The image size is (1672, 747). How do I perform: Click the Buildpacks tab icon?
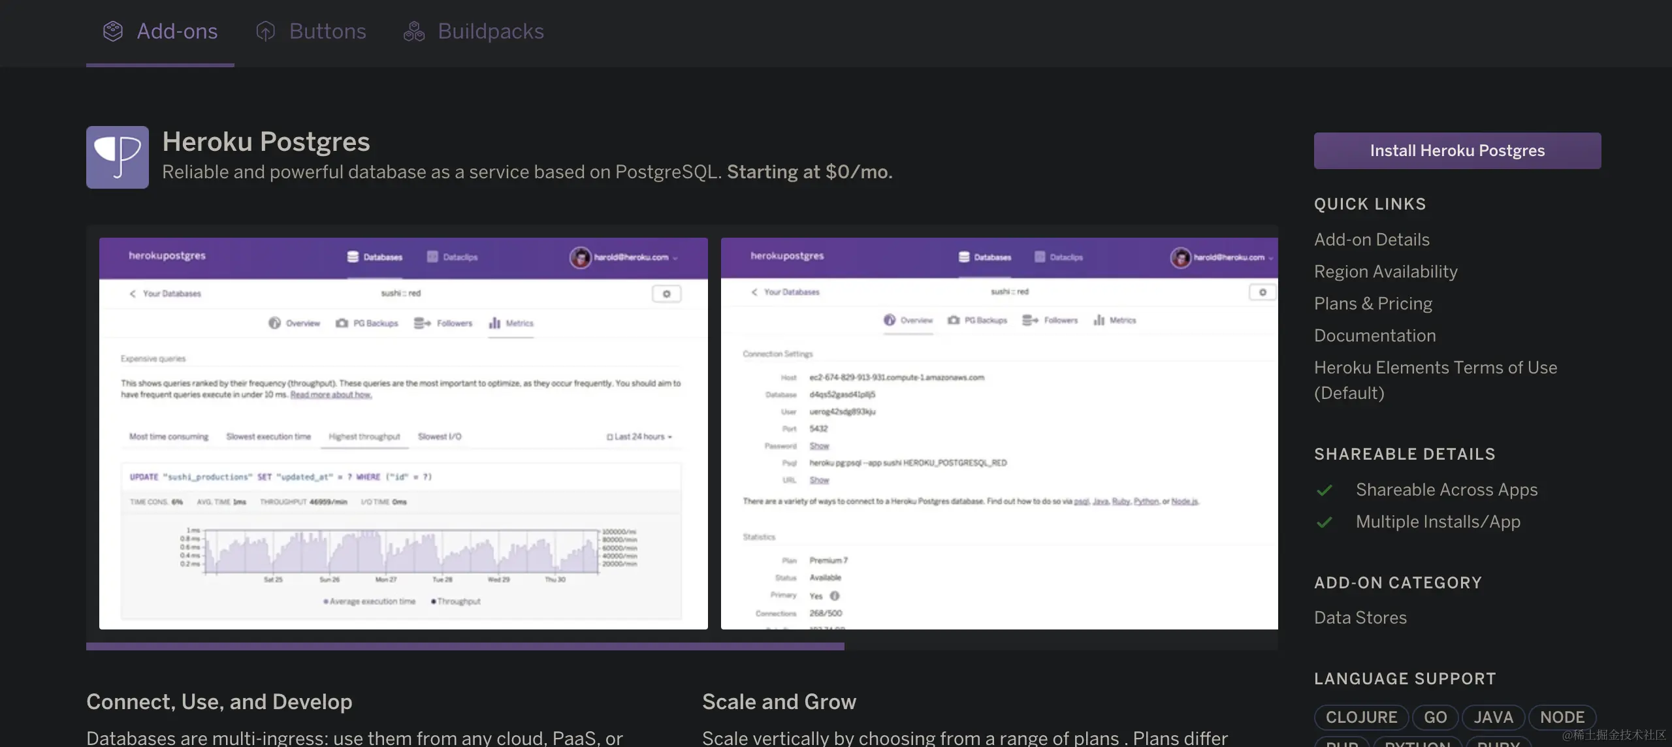point(414,31)
